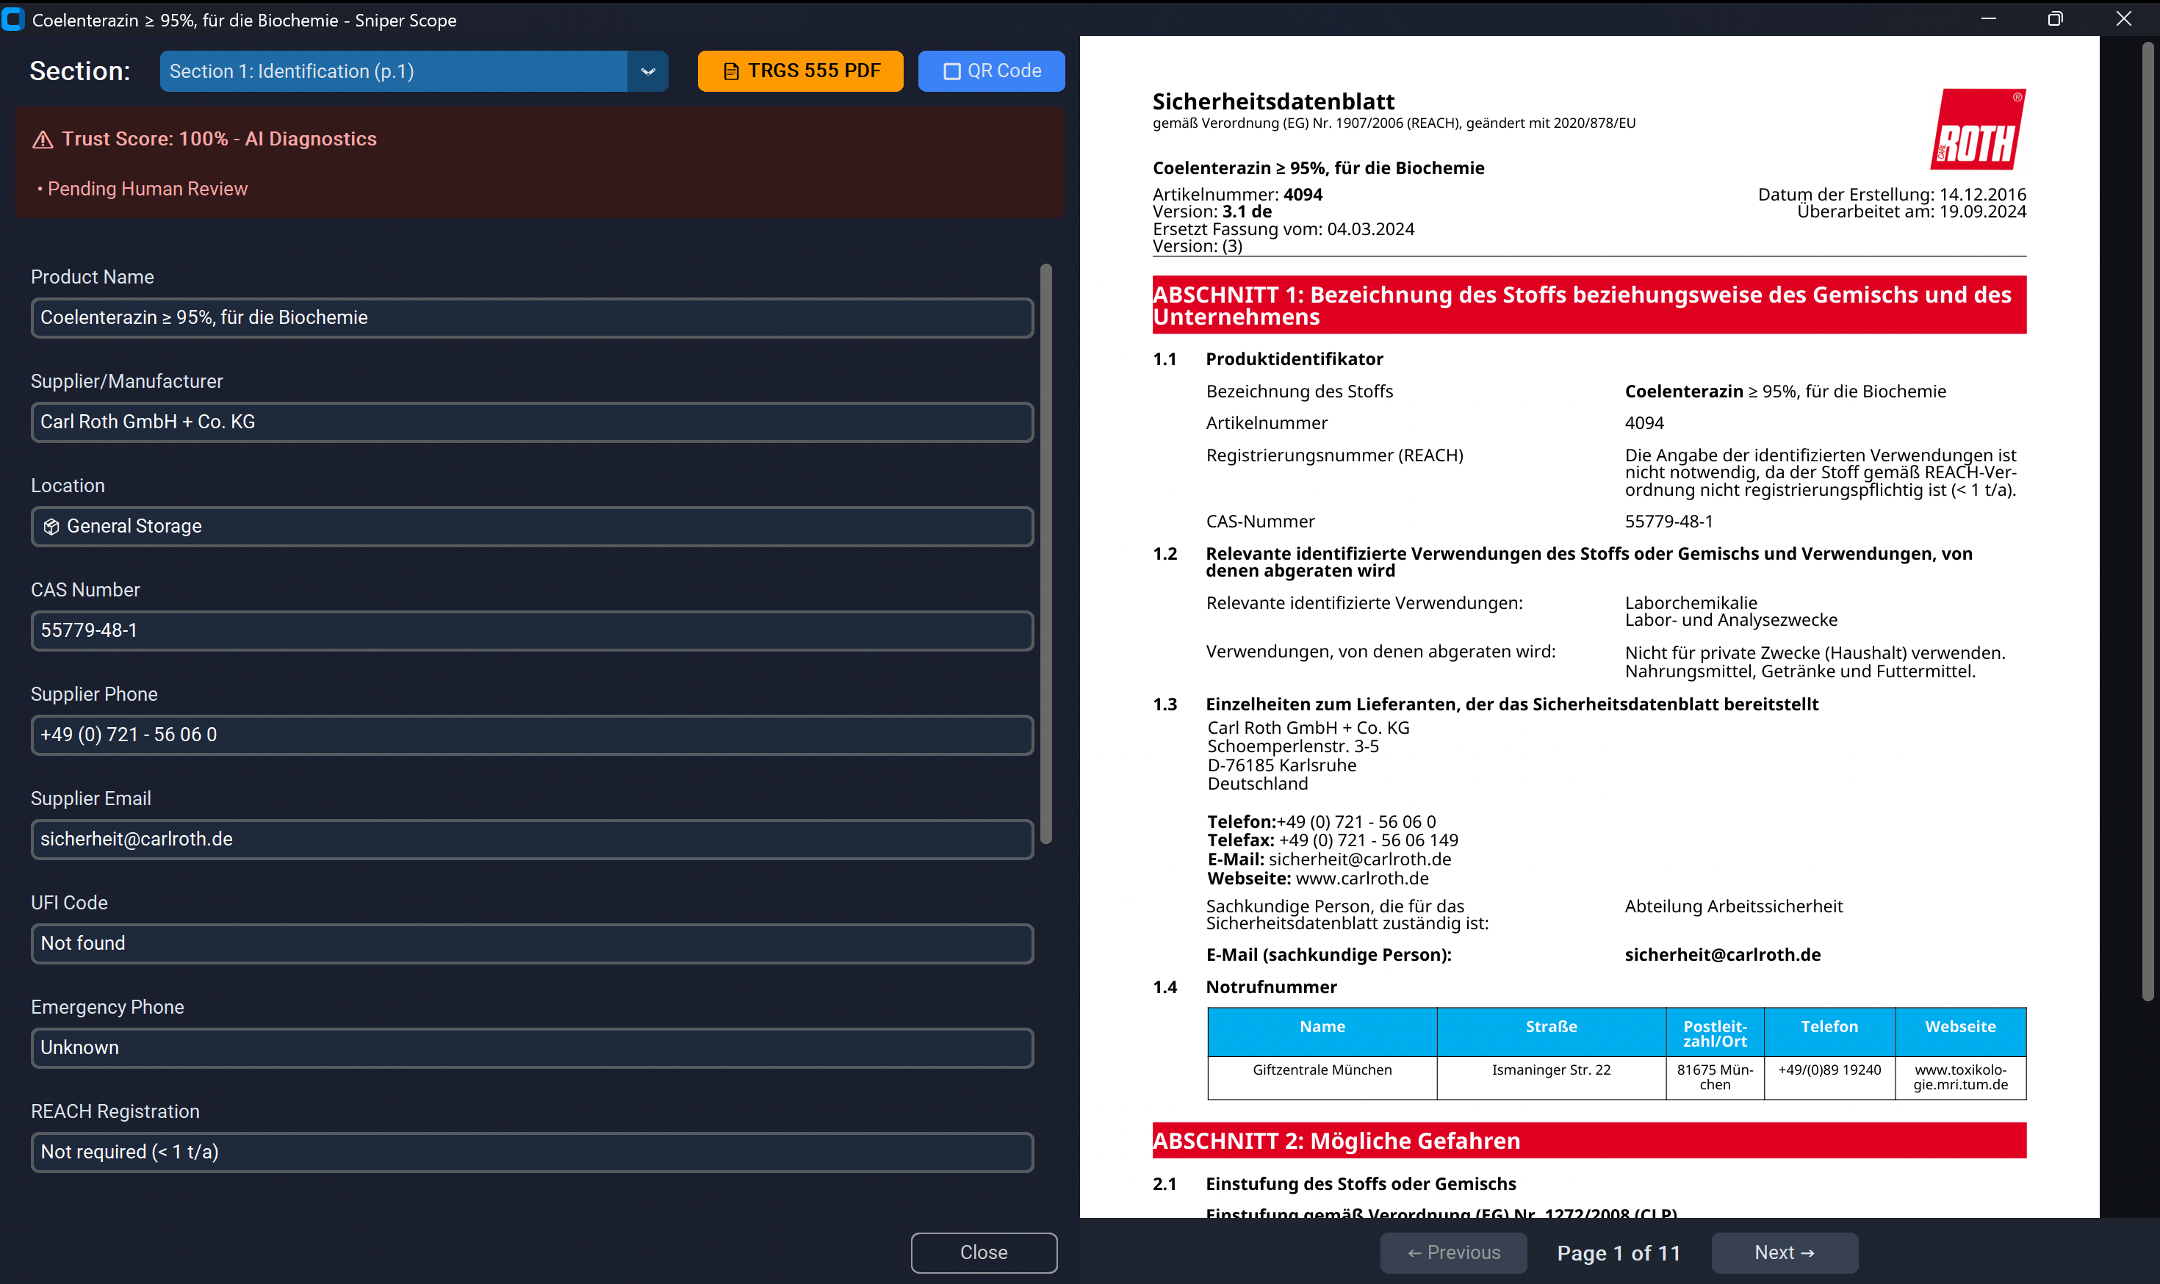Screen dimensions: 2160x1284
Task: Close the Sniper Scope dialog
Action: [983, 1252]
